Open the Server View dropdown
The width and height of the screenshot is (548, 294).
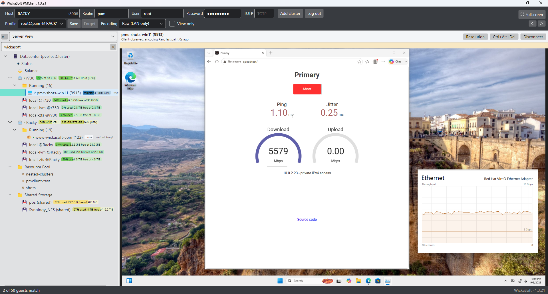63,36
